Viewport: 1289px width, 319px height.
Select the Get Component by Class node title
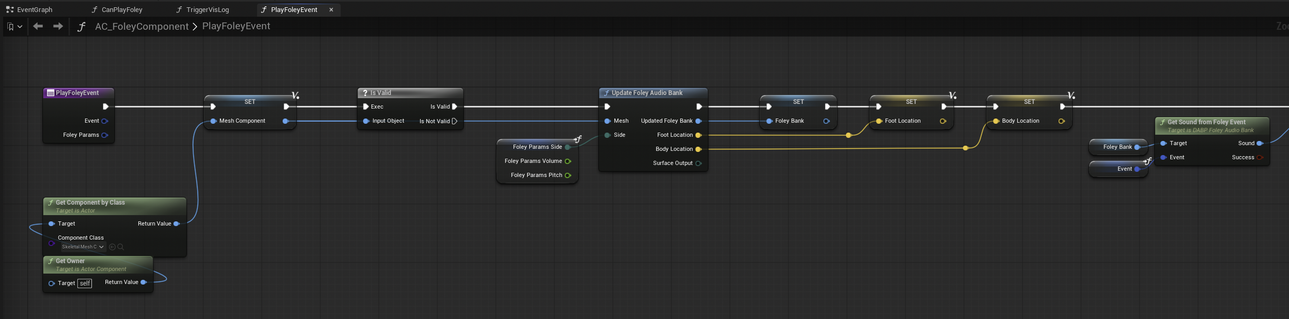click(x=90, y=203)
